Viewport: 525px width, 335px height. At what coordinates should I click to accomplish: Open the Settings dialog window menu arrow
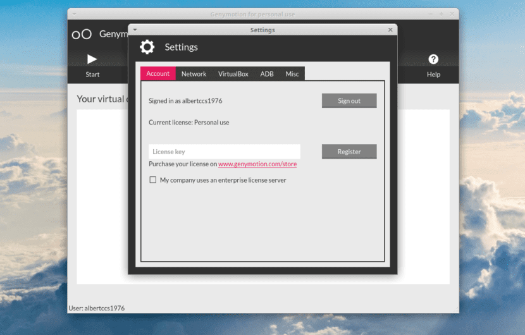tap(135, 30)
